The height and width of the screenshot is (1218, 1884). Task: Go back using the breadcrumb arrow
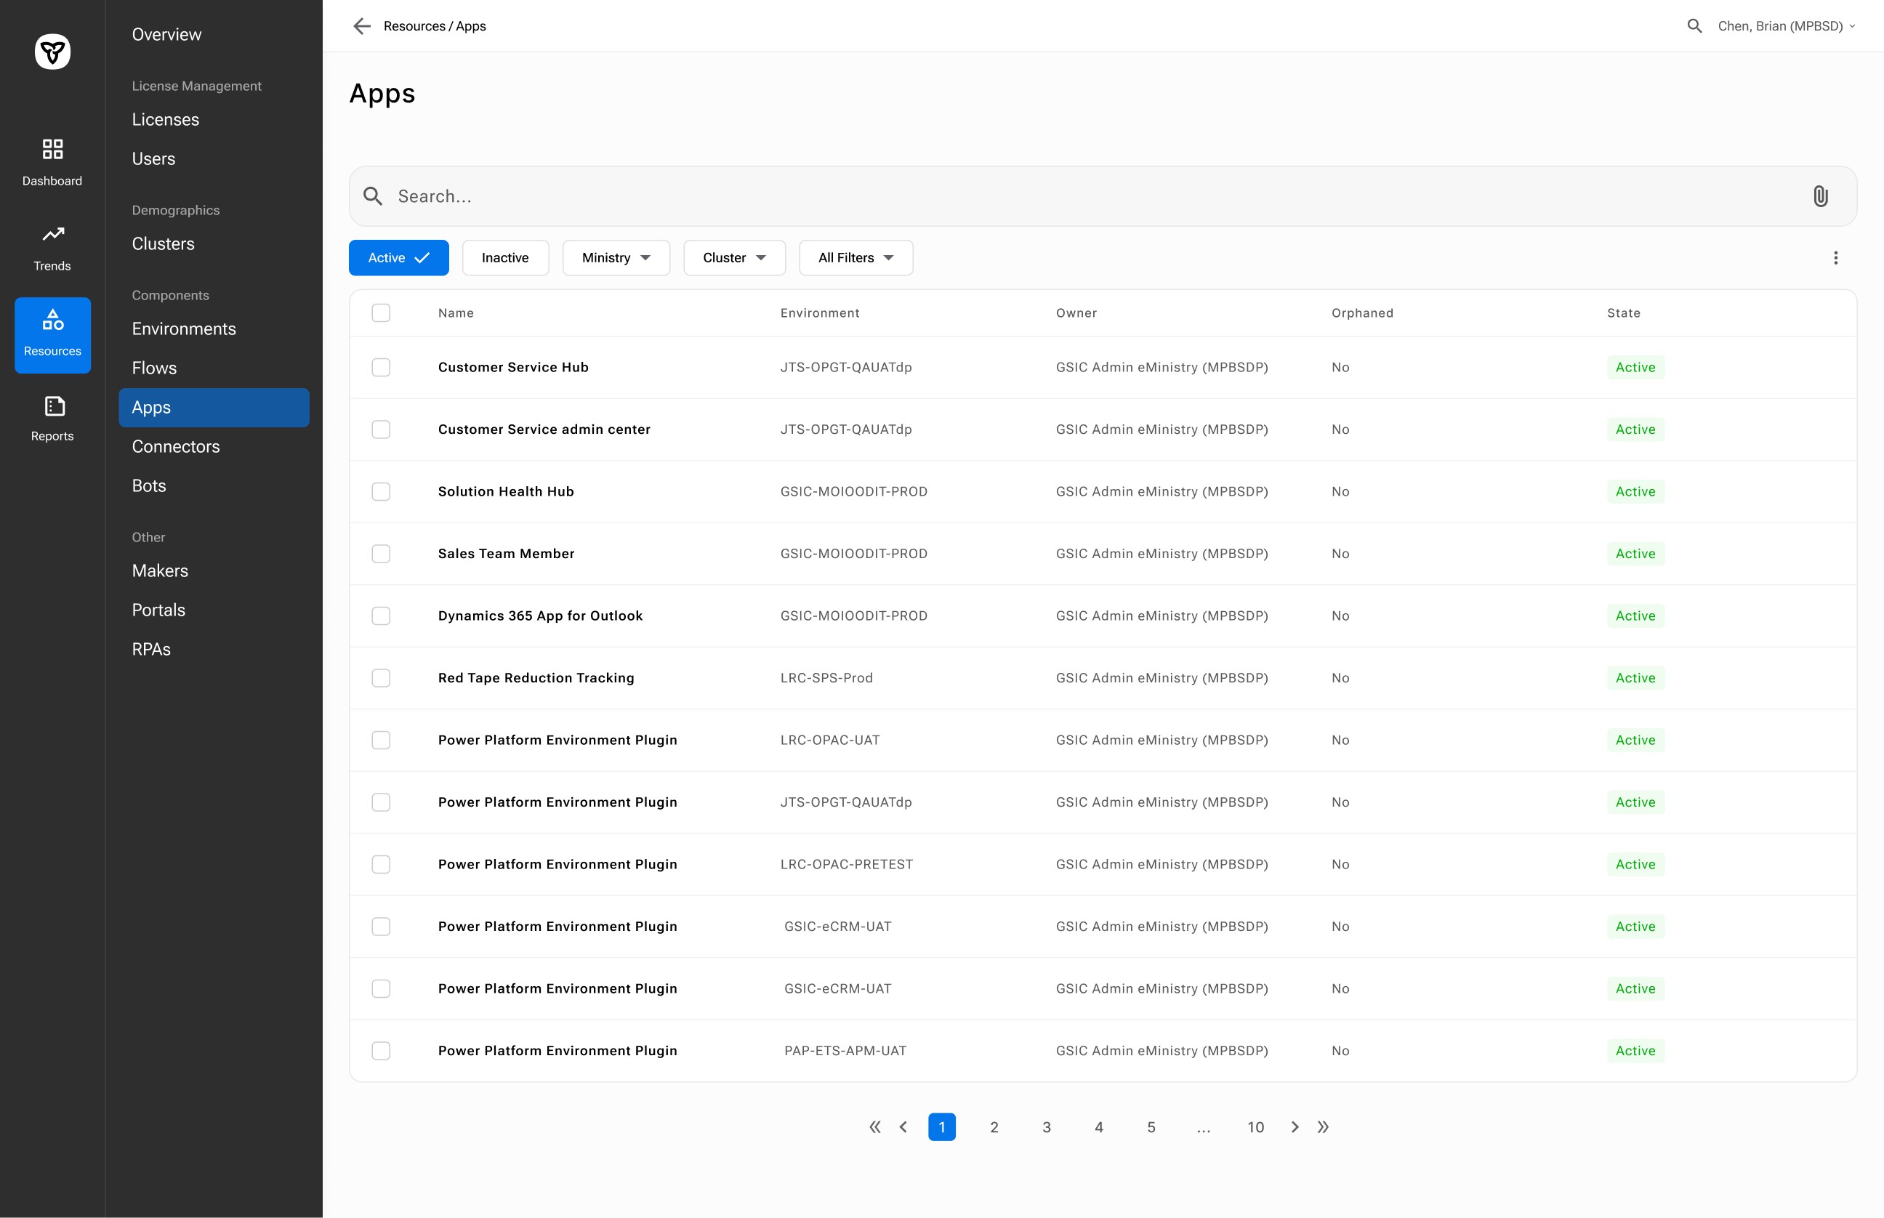pos(361,26)
